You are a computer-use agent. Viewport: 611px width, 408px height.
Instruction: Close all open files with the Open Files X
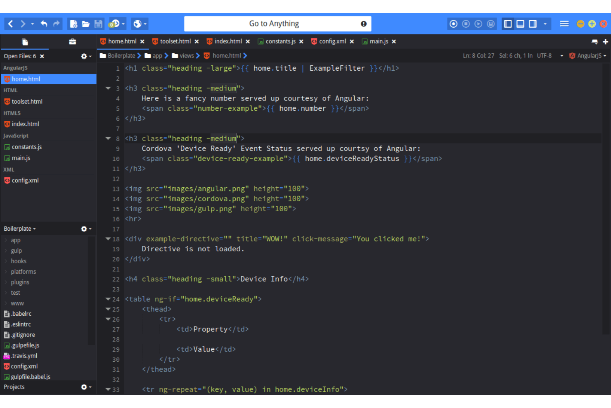pos(42,56)
